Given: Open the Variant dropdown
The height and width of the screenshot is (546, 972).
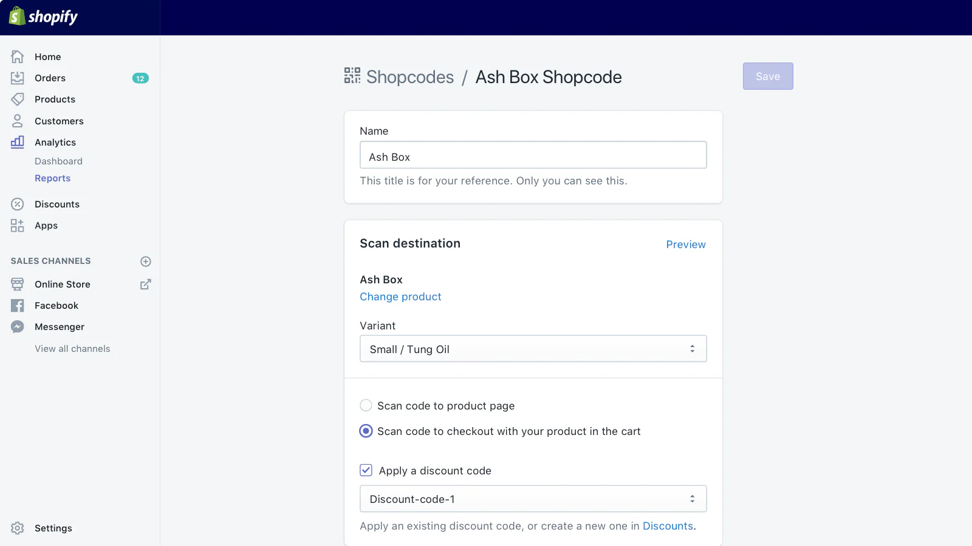Looking at the screenshot, I should point(533,348).
